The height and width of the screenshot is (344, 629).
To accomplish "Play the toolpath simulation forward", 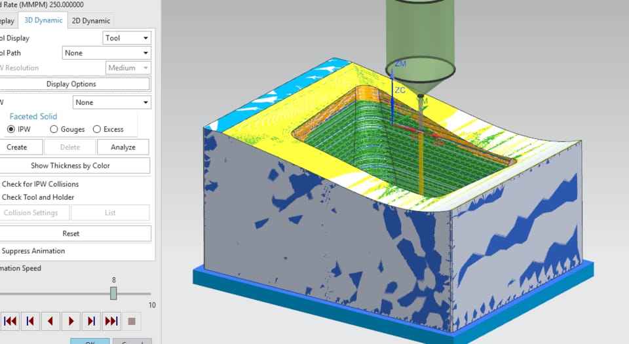I will (x=71, y=321).
